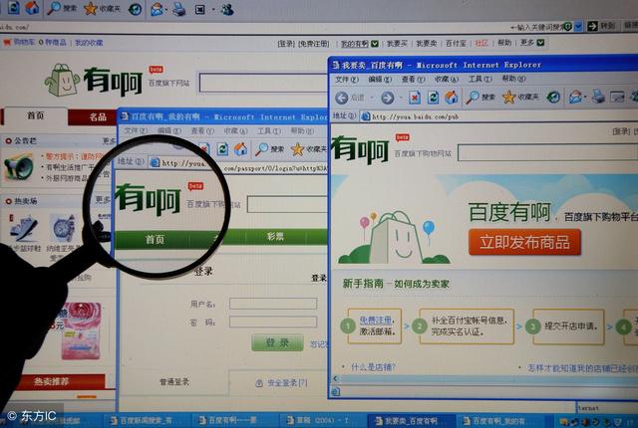Click History icon in the rear browser toolbar
Image resolution: width=638 pixels, height=428 pixels.
136,9
